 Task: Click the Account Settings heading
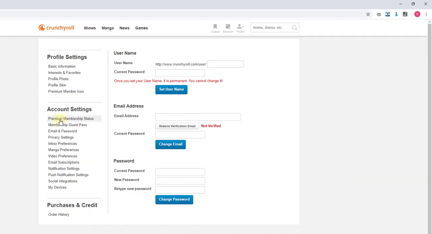click(x=69, y=109)
